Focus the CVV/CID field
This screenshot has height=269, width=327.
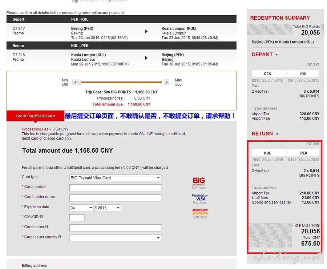click(77, 218)
